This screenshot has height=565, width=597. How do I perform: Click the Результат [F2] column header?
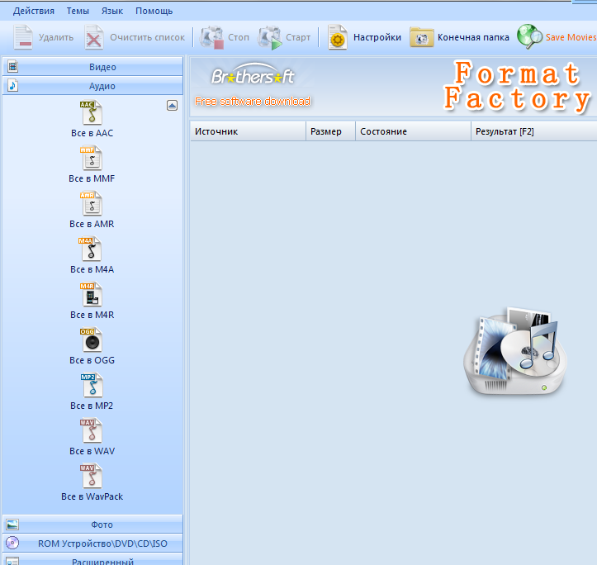coord(534,131)
